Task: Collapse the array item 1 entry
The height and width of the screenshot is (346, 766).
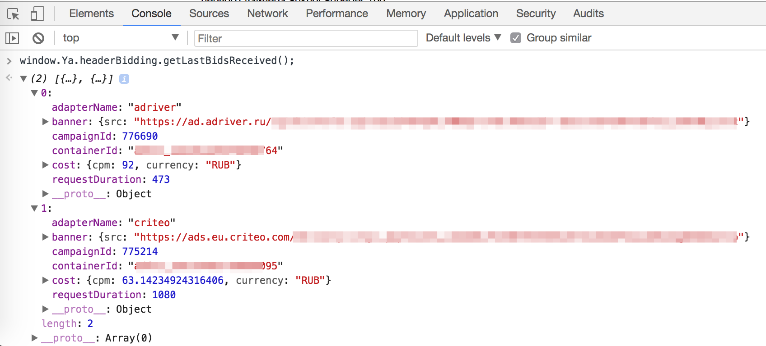Action: (x=34, y=209)
